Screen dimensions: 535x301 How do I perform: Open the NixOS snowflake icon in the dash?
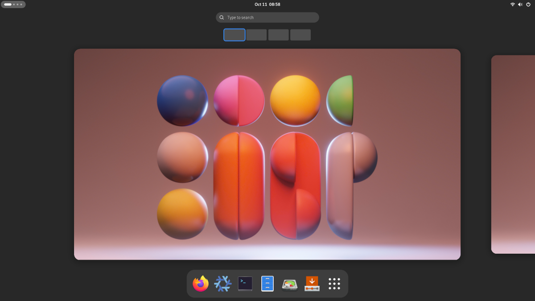[223, 284]
